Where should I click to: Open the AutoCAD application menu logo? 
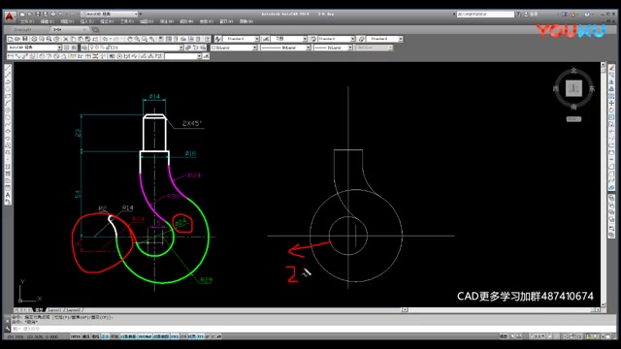click(10, 16)
